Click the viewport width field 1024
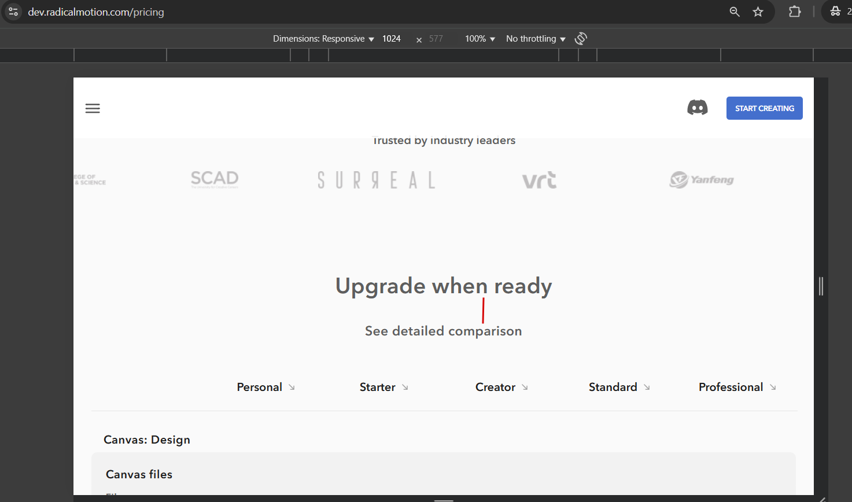 click(392, 39)
